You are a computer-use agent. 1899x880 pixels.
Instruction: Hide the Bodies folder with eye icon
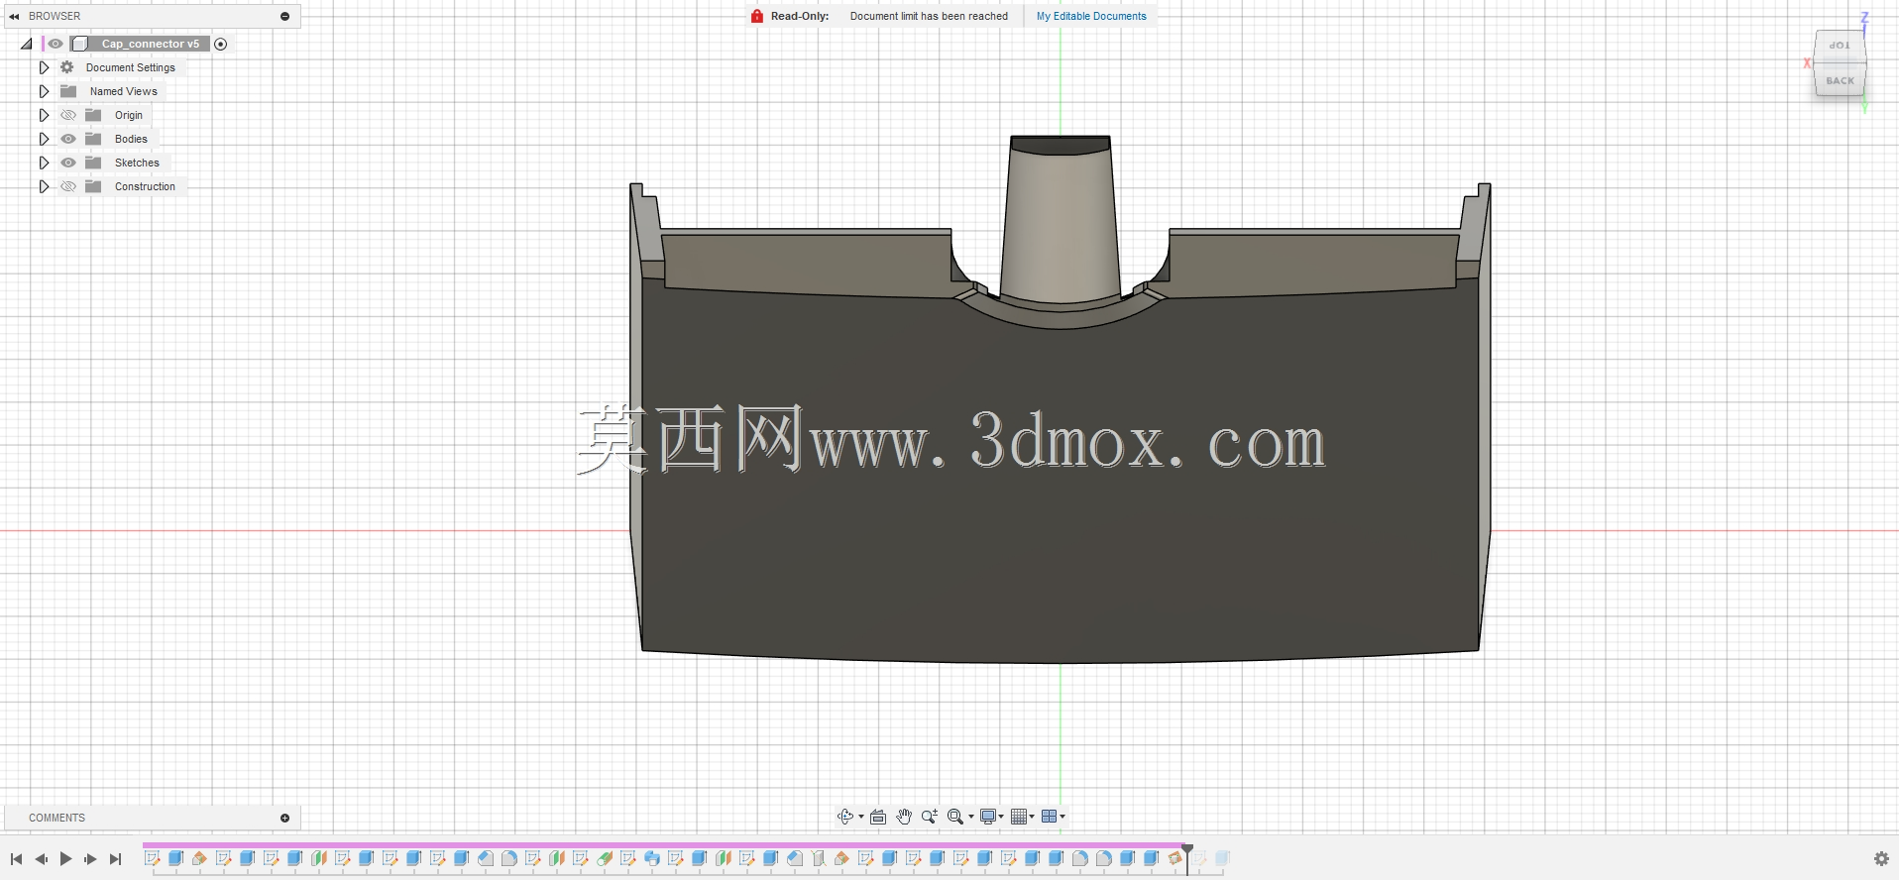pyautogui.click(x=68, y=139)
